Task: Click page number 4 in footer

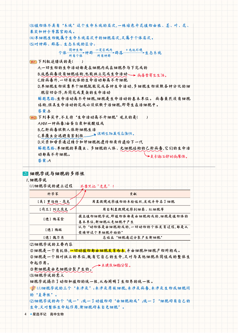Action: [x=25, y=314]
